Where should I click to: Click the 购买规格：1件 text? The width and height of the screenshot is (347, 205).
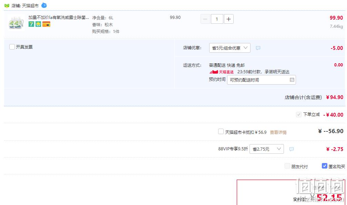(x=106, y=31)
